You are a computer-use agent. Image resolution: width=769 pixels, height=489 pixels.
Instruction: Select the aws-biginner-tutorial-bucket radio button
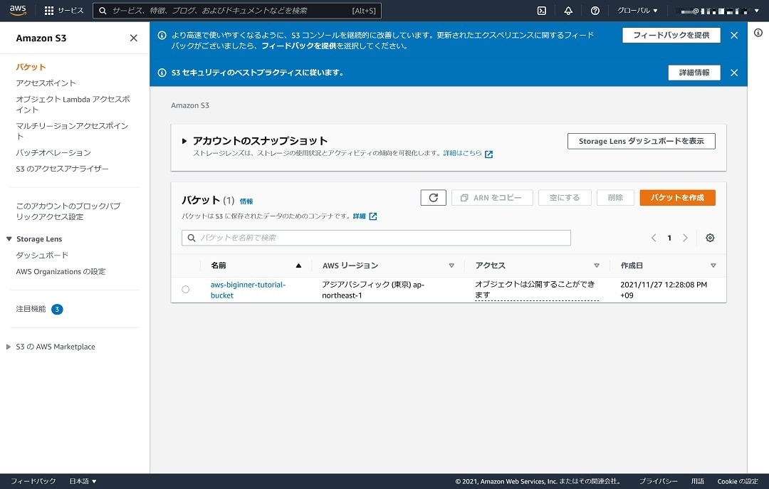coord(185,290)
